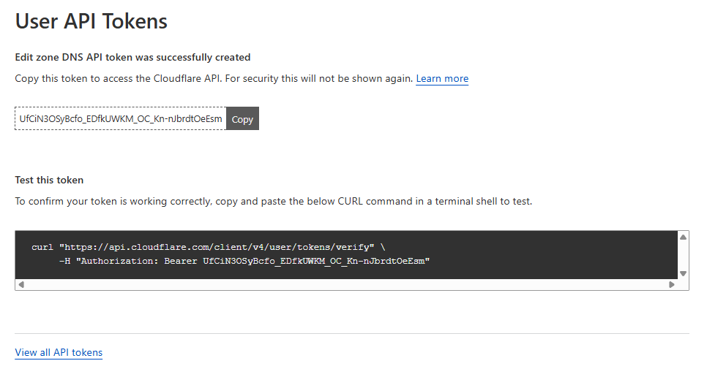Click the 'Copy this token to access' sentence
The height and width of the screenshot is (369, 707).
click(x=214, y=78)
